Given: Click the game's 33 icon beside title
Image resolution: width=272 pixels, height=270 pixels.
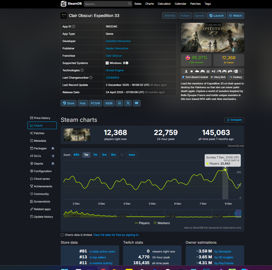Looking at the screenshot, I should coord(64,15).
